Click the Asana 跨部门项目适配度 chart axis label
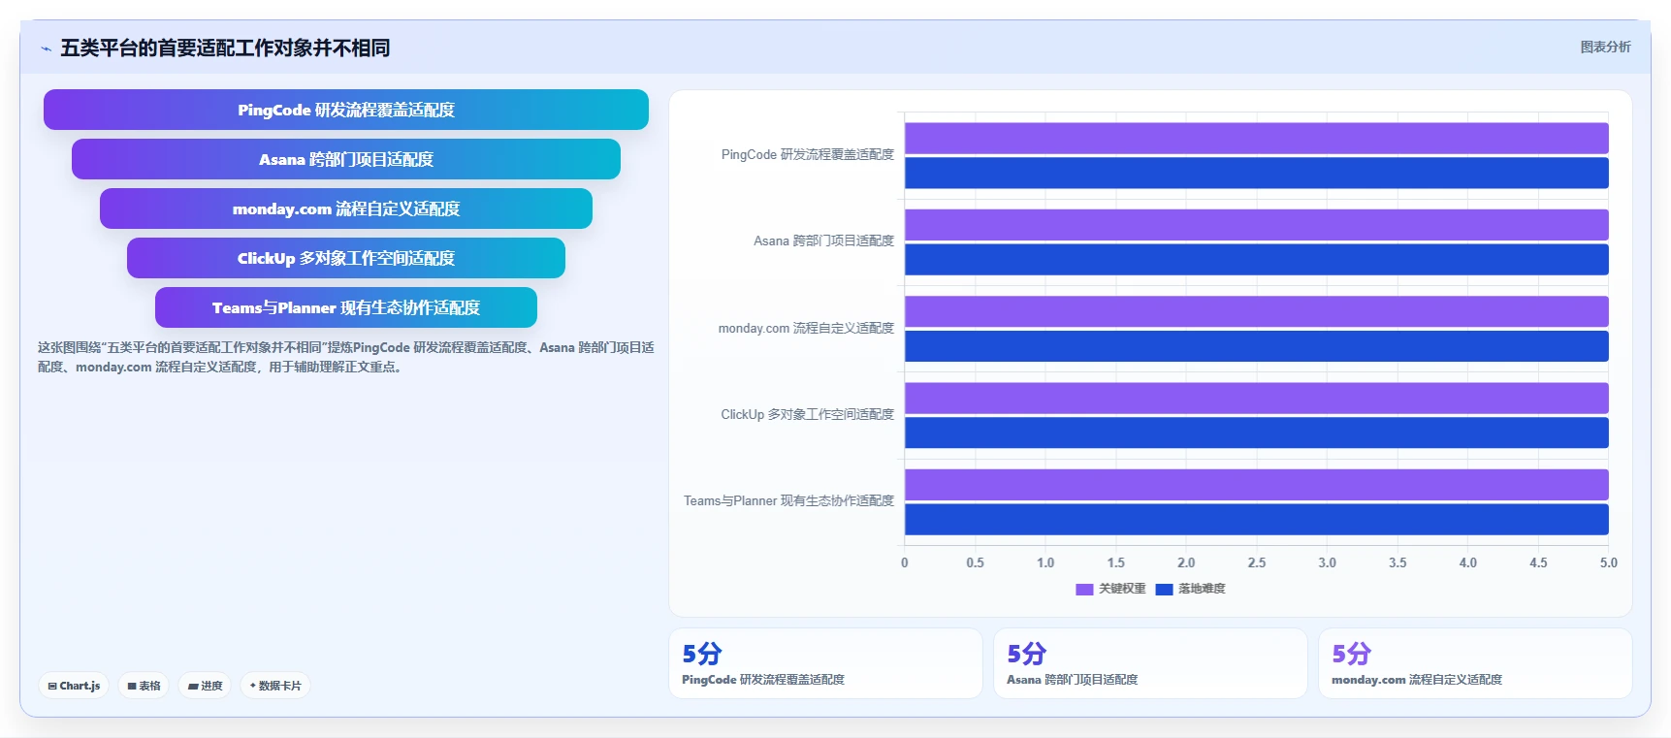The image size is (1671, 738). (x=823, y=241)
